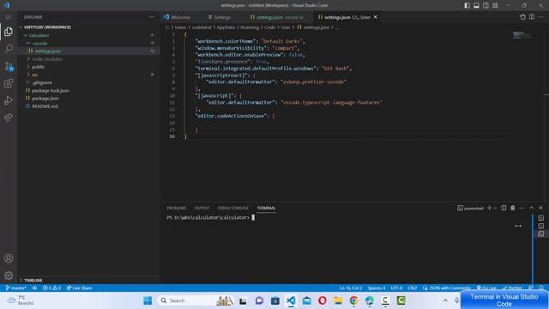Screen dimensions: 549x309
Task: Open Customize Layout icon
Action: [495, 5]
